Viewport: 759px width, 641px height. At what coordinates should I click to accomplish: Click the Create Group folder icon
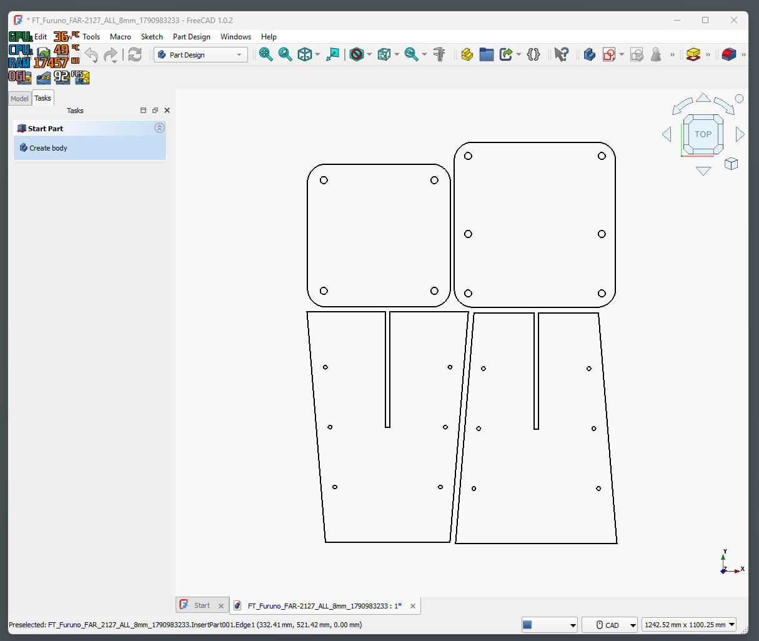487,54
